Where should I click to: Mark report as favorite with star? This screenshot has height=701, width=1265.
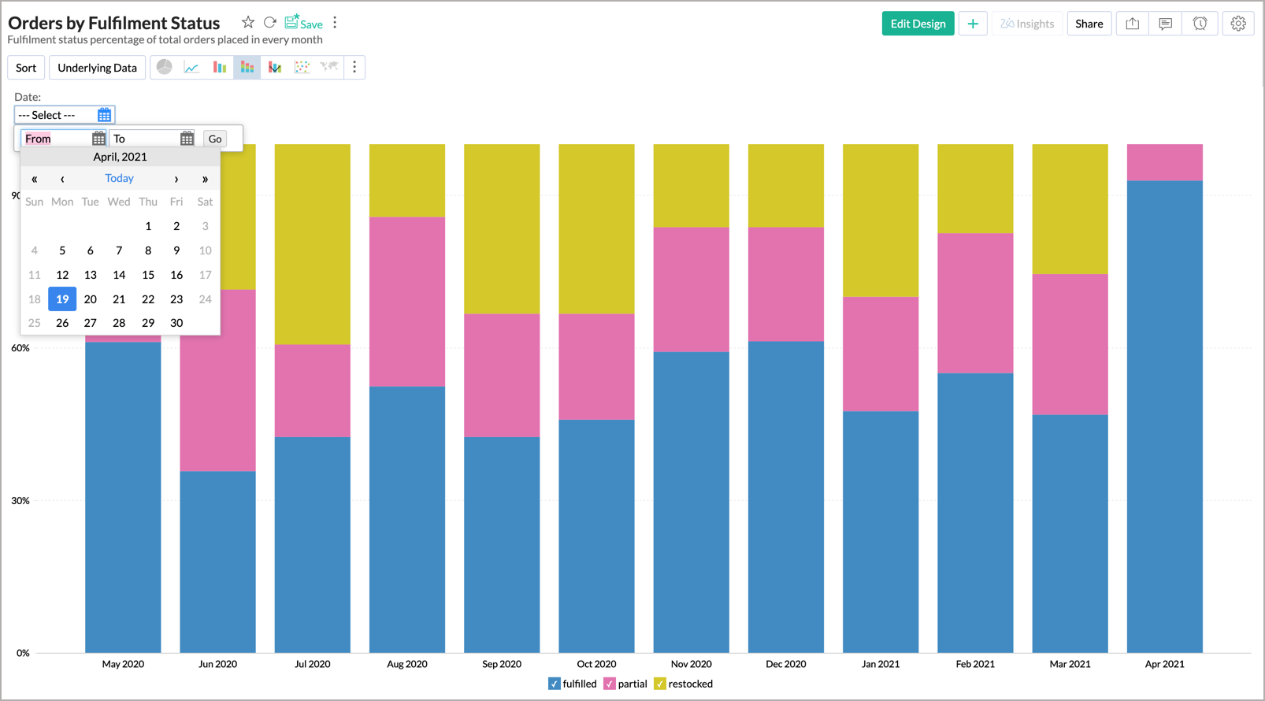pyautogui.click(x=248, y=23)
